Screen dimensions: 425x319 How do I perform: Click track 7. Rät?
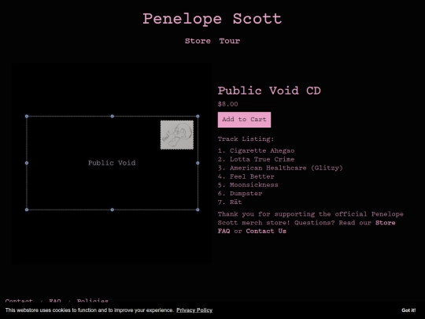click(x=230, y=202)
